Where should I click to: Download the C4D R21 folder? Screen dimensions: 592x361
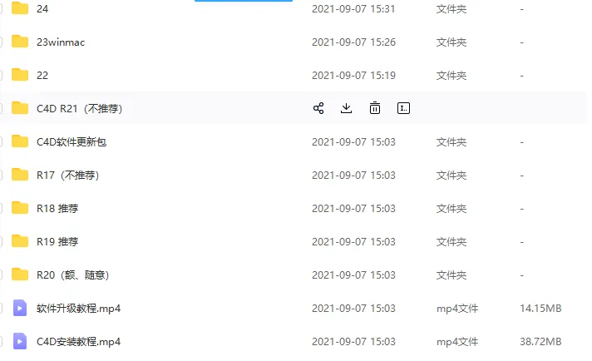[x=346, y=108]
